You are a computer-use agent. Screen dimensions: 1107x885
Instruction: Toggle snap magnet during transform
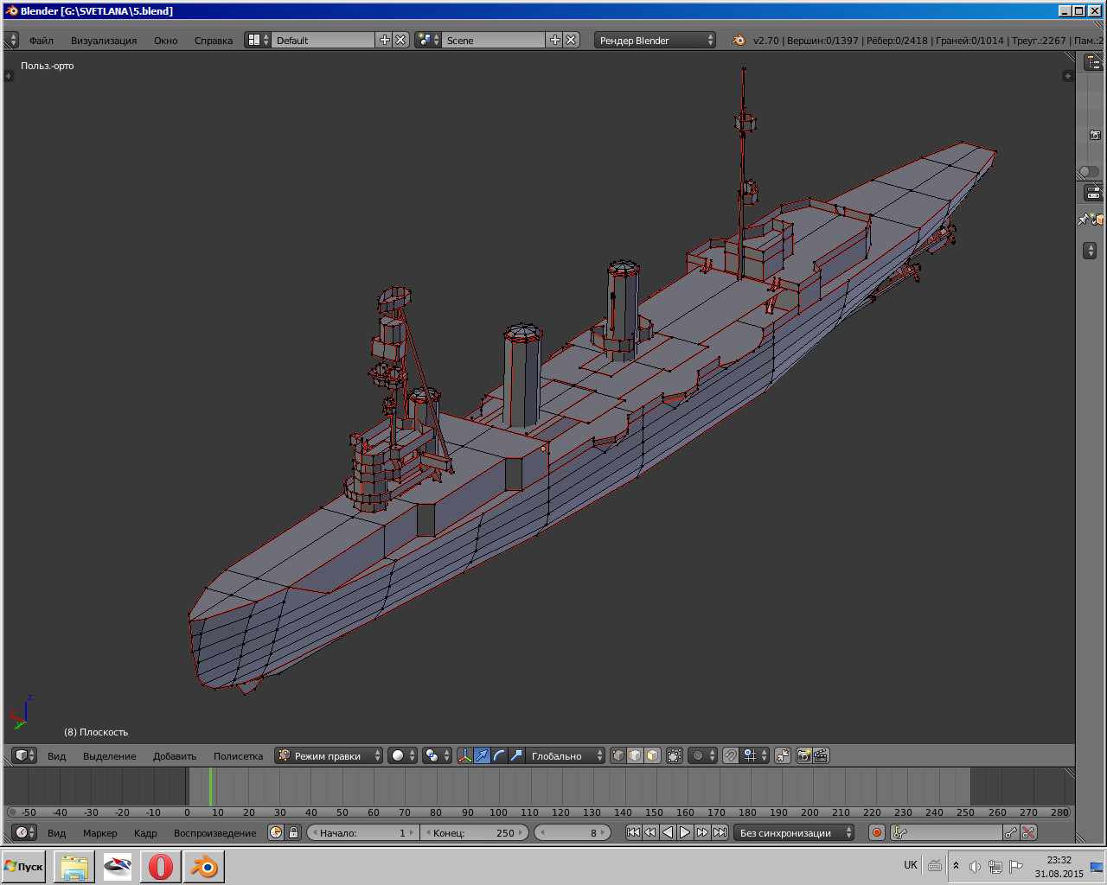731,755
